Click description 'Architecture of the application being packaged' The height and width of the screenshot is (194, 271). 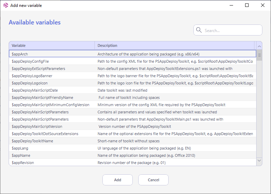(x=149, y=54)
